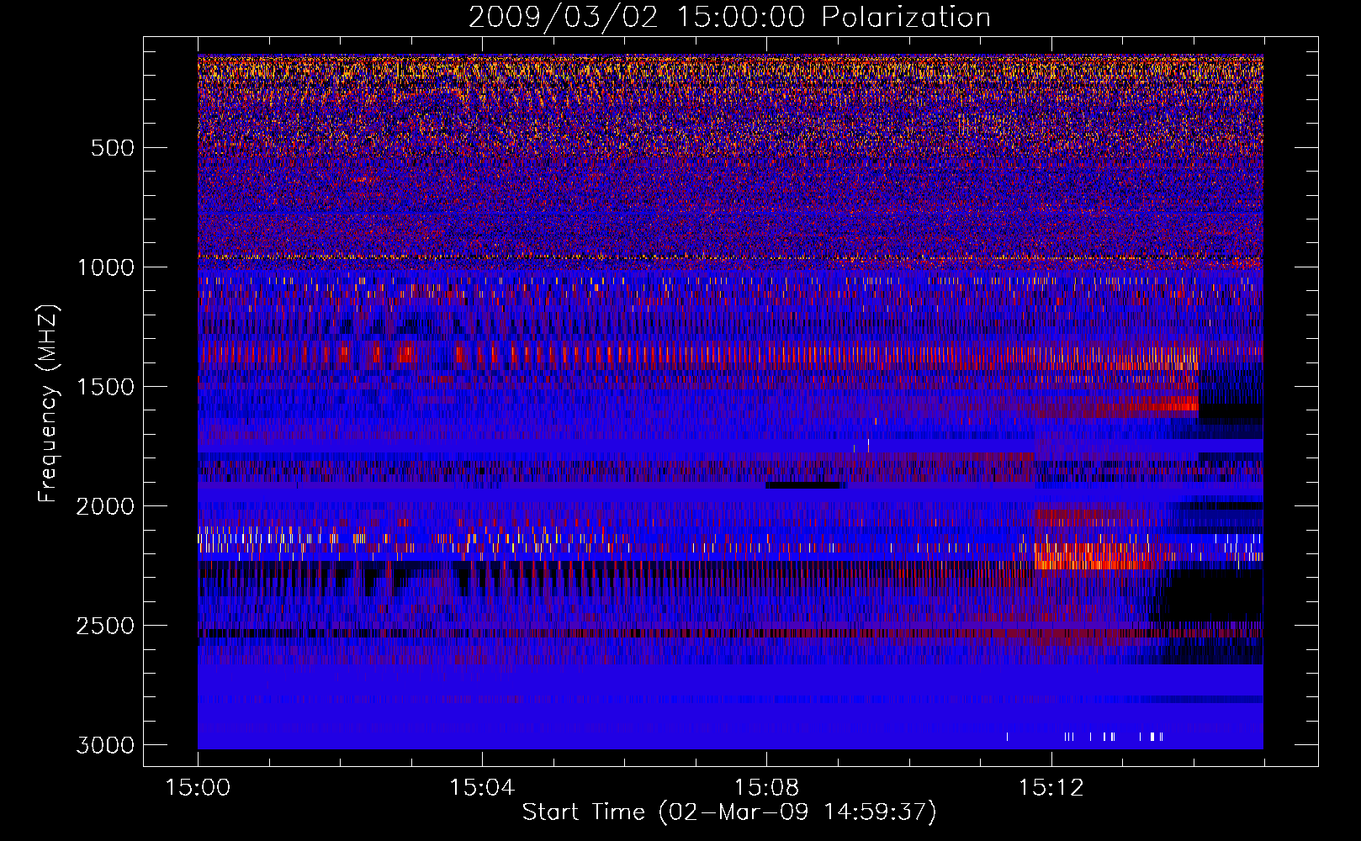Click the 15:08 time tick label
Image resolution: width=1361 pixels, height=841 pixels.
click(x=766, y=788)
